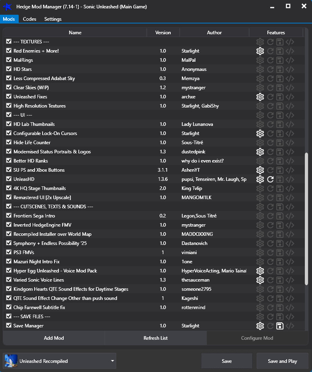Viewport: 312px width, 372px height.
Task: Uncheck the Hide Life Counter mod
Action: click(9, 143)
